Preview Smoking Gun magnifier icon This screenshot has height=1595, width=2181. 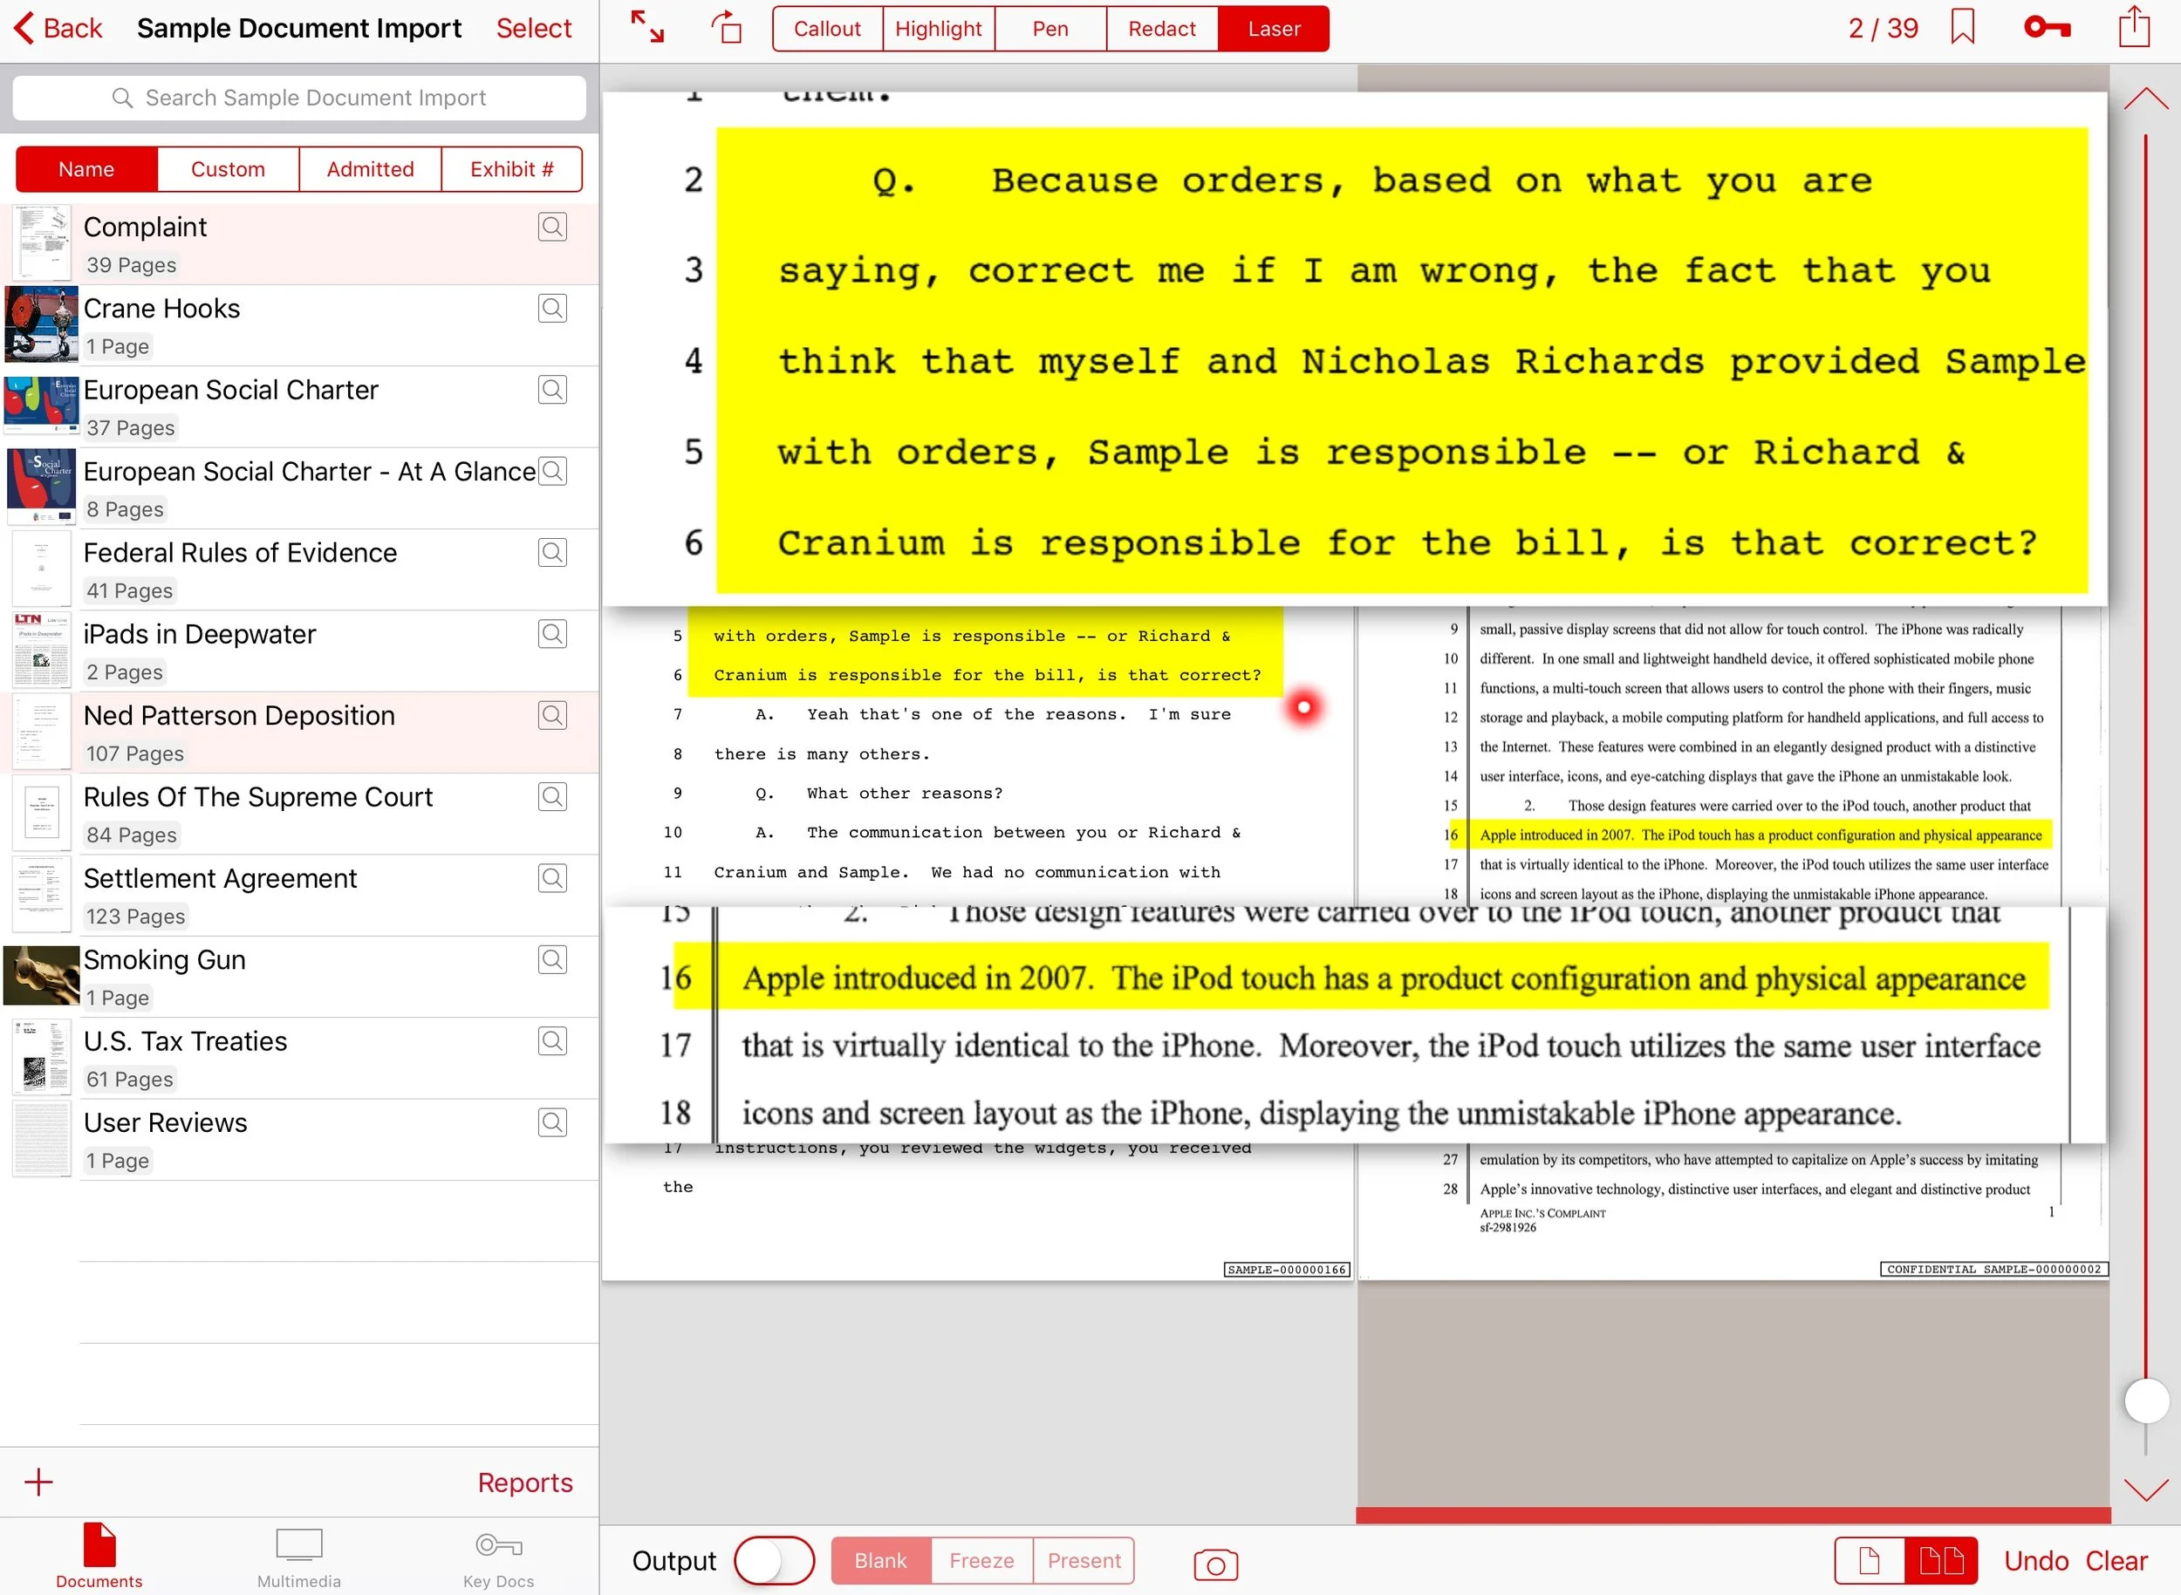point(552,959)
